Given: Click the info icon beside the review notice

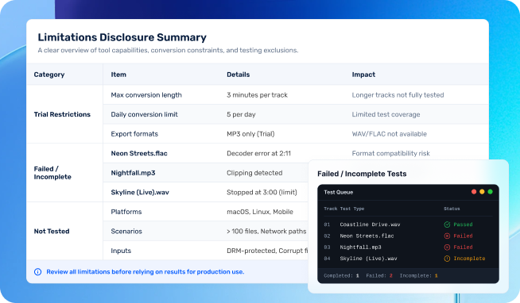Looking at the screenshot, I should pos(38,272).
